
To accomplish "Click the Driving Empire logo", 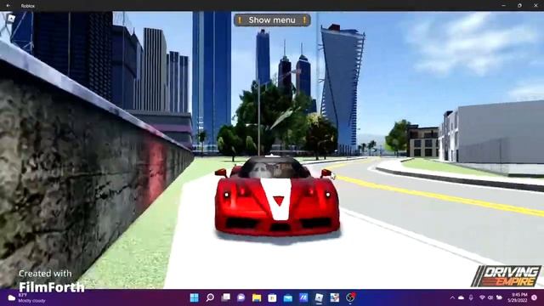I will pos(507,276).
